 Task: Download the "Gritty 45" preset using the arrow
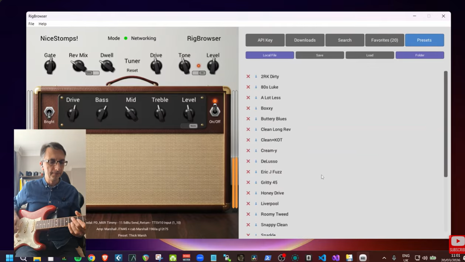255,182
